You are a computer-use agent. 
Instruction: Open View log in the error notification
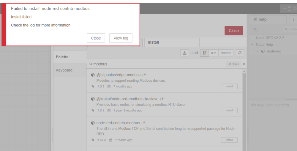[121, 38]
